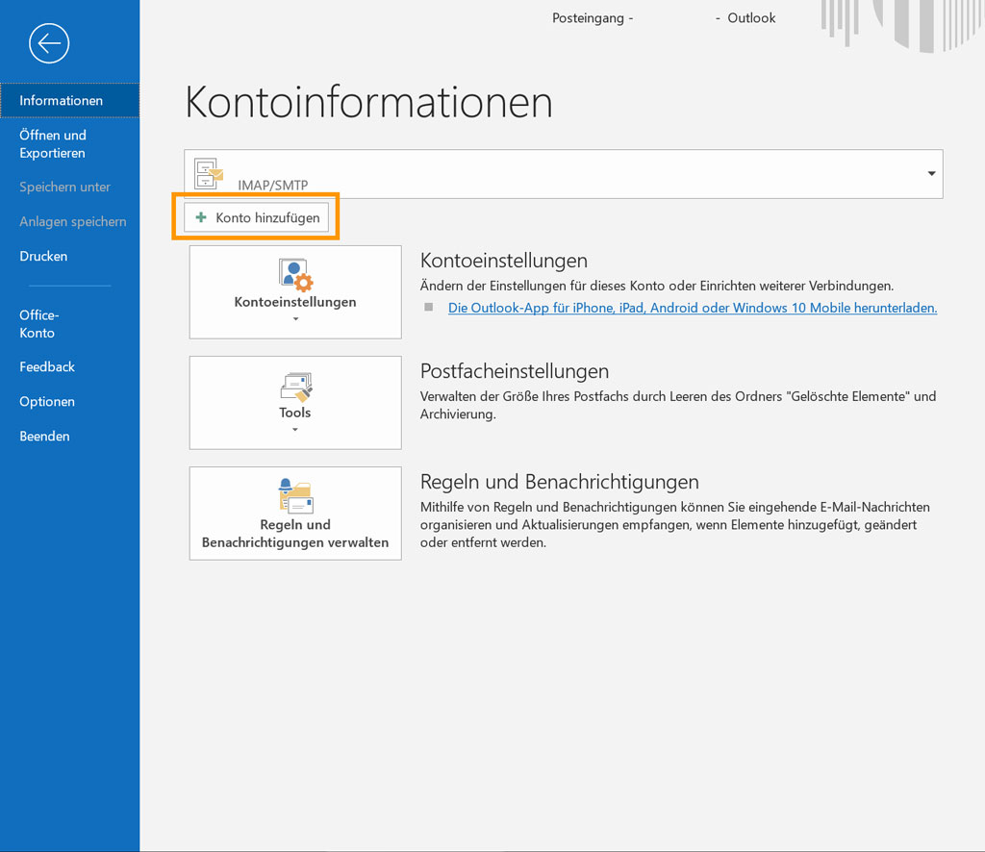Click the Tools mailbox cleanup icon

296,387
